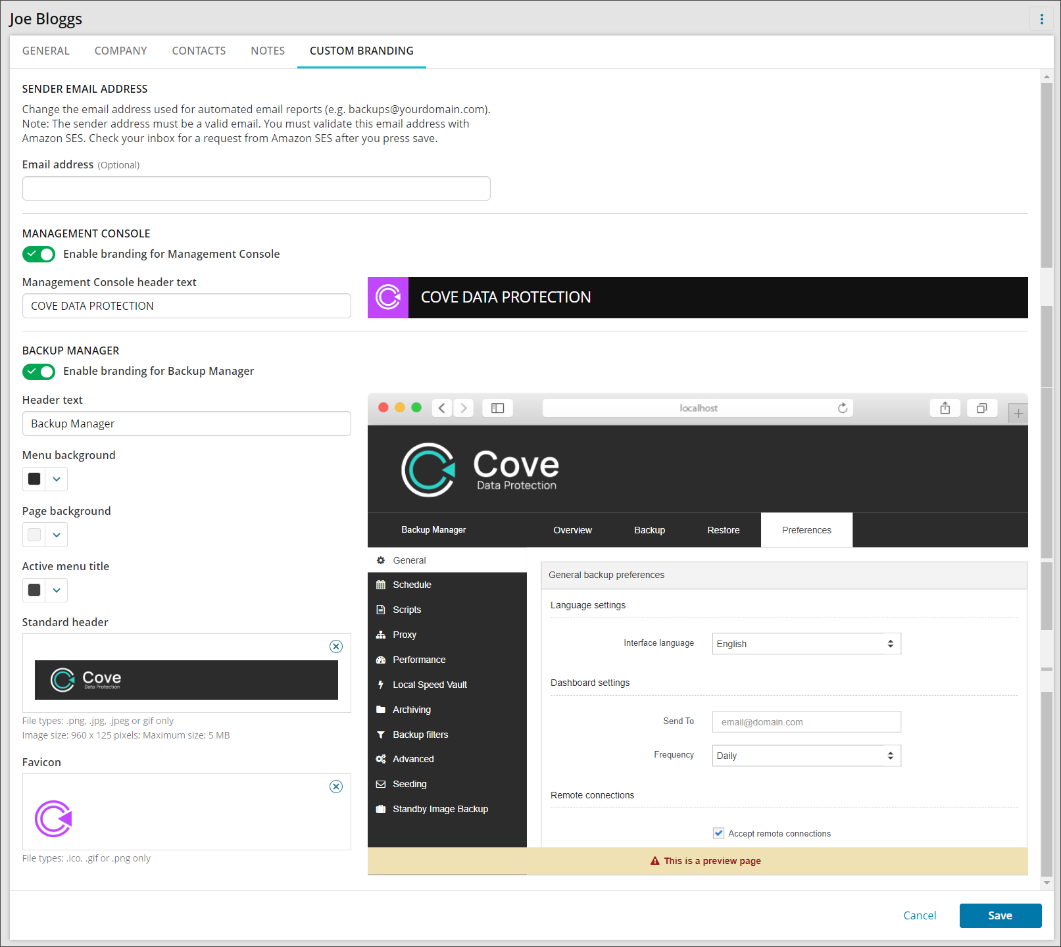
Task: Toggle off Backup Manager branding
Action: (39, 372)
